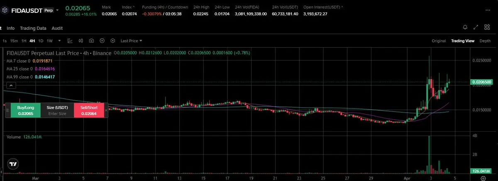
Task: Change the candlestick chart style
Action: tap(81, 41)
